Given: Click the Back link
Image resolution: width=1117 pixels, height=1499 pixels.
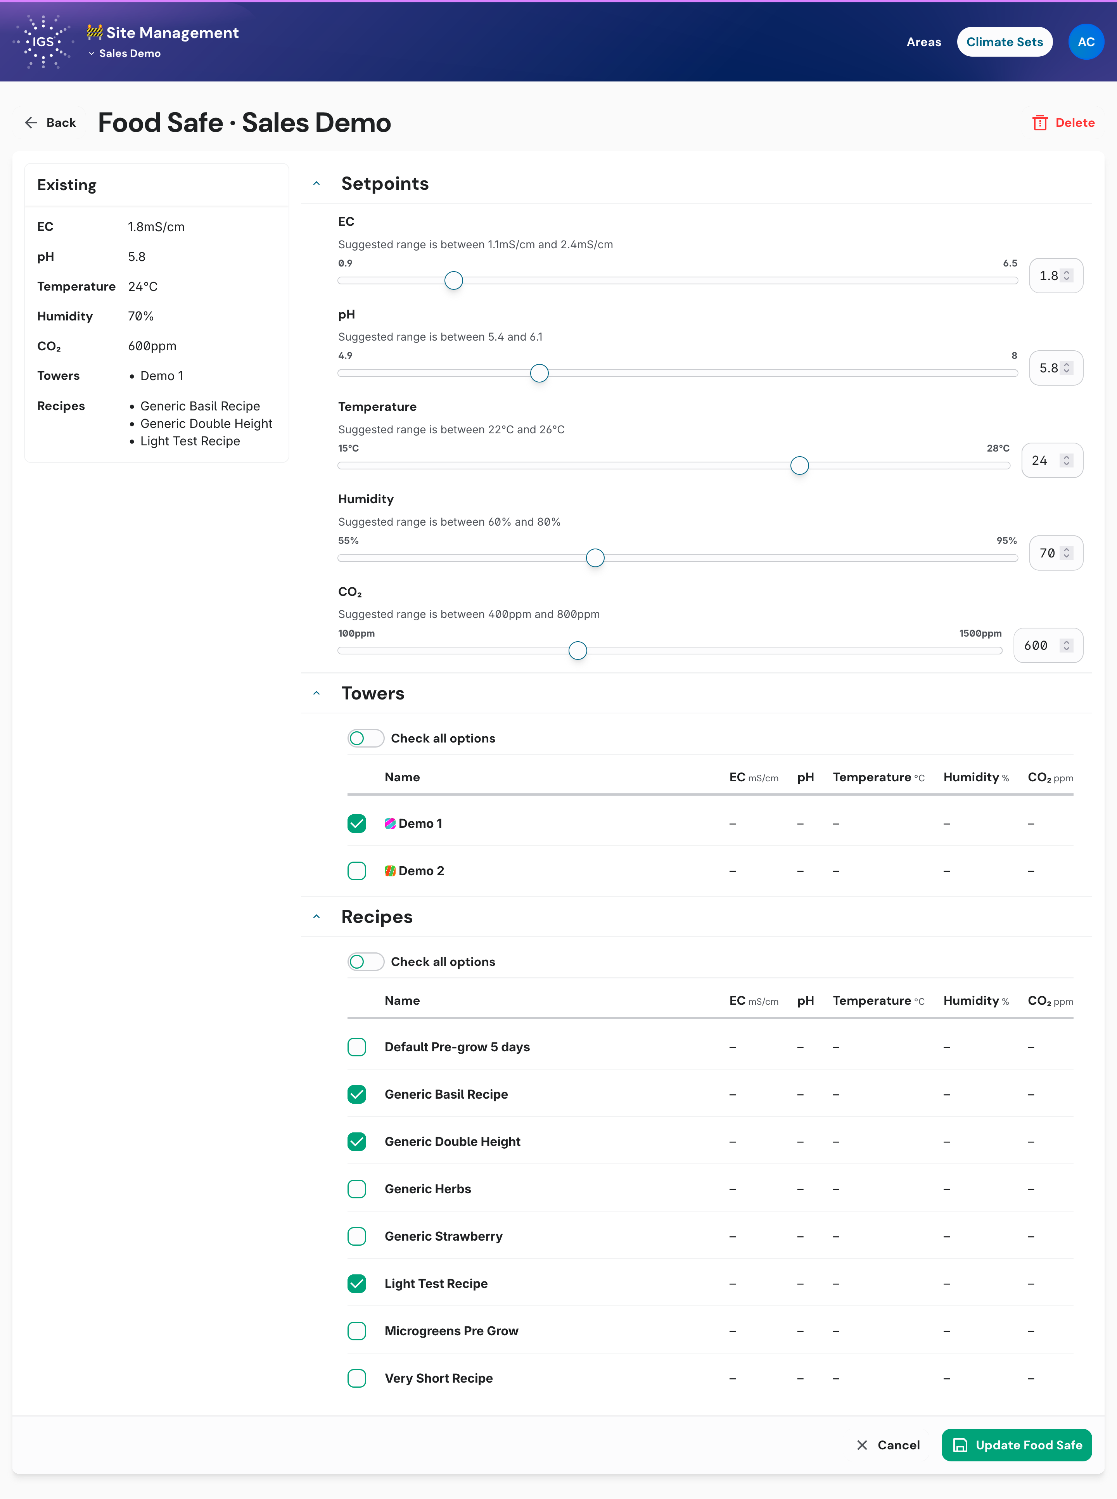Looking at the screenshot, I should pyautogui.click(x=51, y=122).
